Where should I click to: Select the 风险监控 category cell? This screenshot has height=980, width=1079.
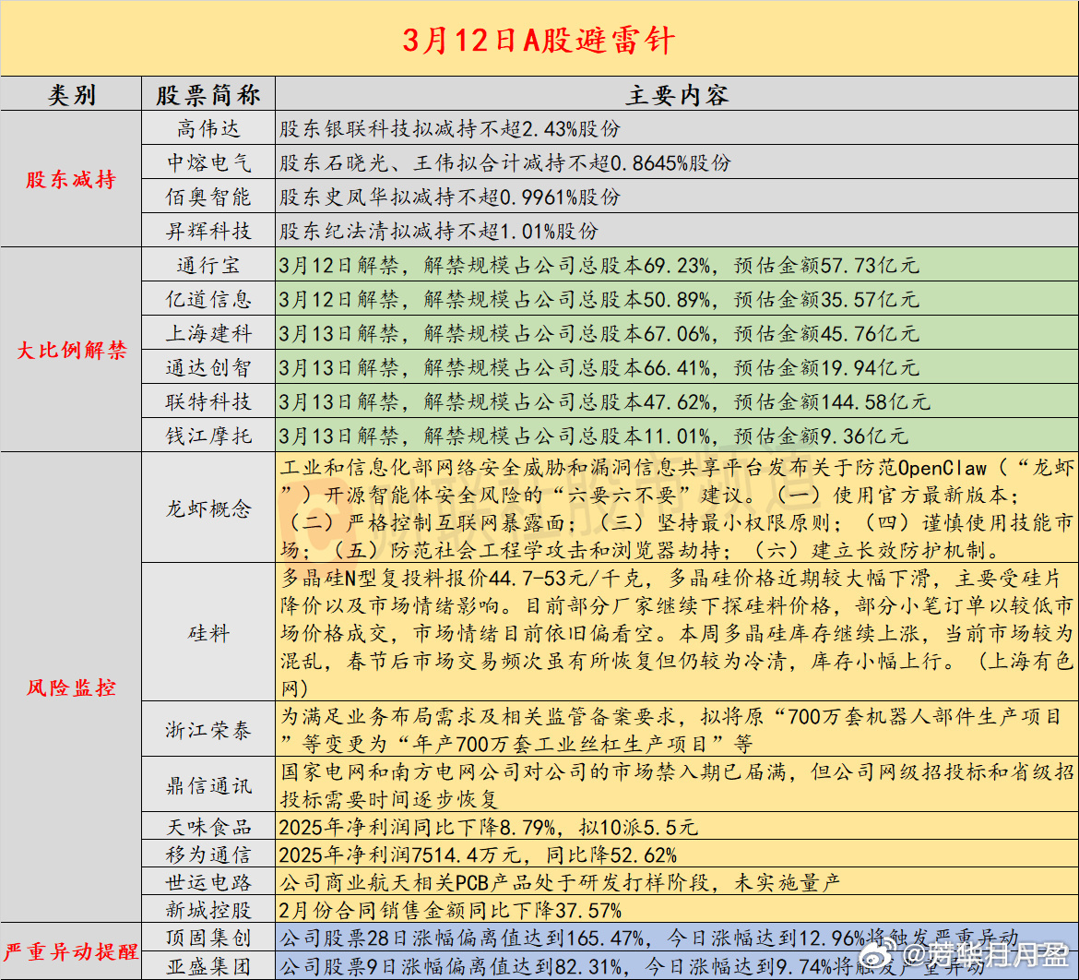tap(70, 687)
